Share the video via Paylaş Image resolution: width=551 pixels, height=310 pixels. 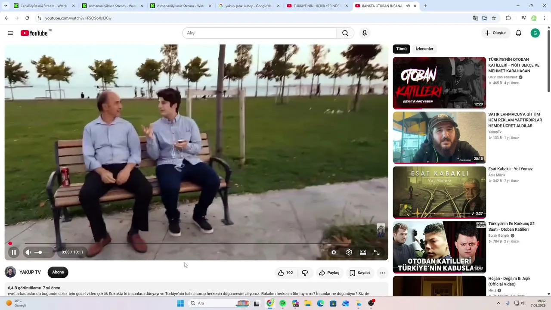pos(329,273)
